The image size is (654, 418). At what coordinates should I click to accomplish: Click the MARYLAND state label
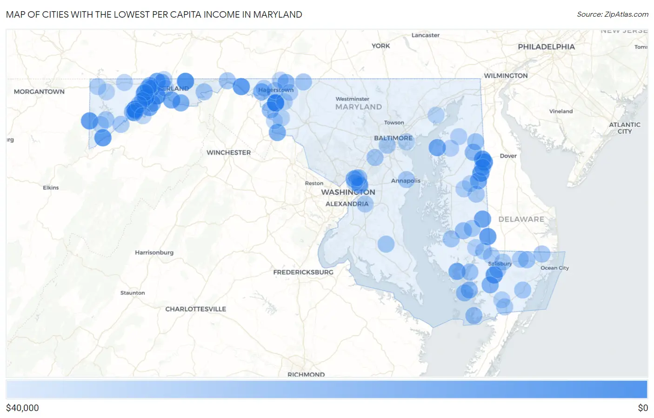click(x=359, y=107)
